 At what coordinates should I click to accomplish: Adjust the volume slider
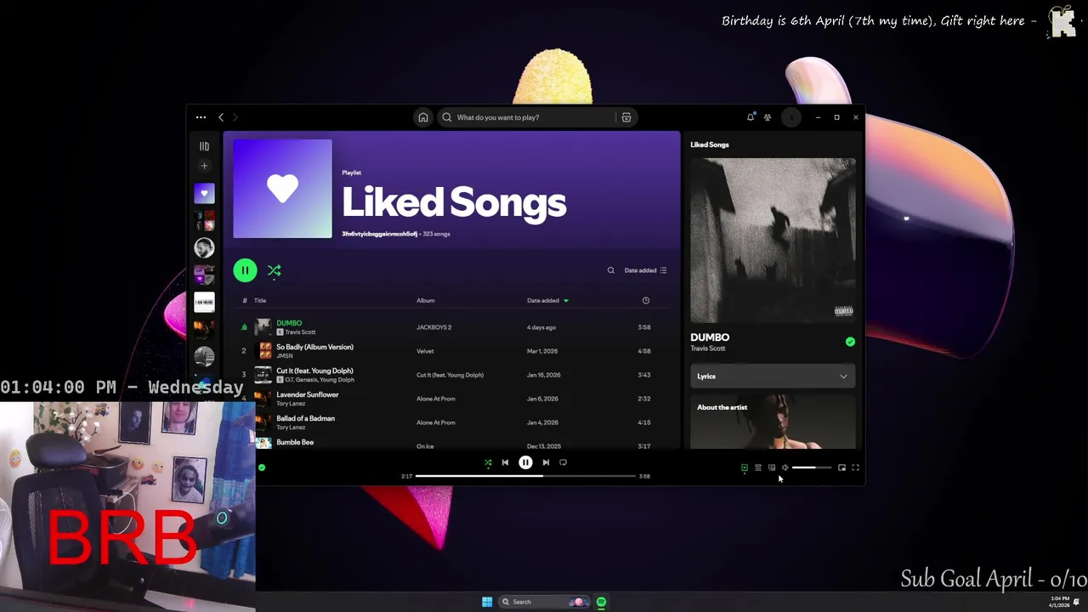tap(812, 467)
